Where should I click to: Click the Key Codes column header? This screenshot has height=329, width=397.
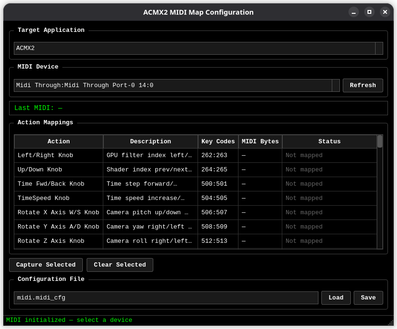pyautogui.click(x=218, y=141)
